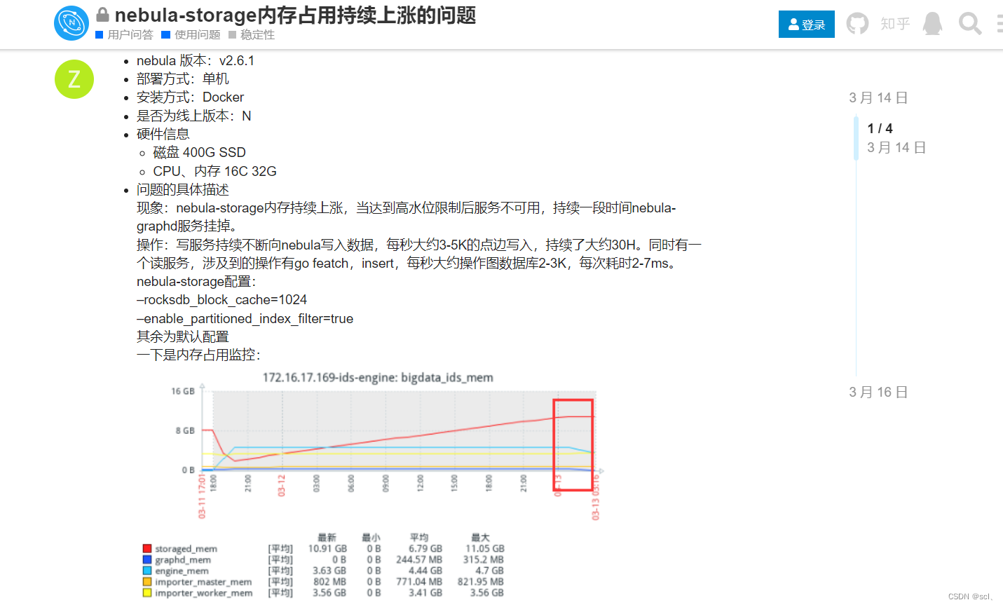Open the GitHub icon link in header
The image size is (1003, 607).
tap(857, 24)
